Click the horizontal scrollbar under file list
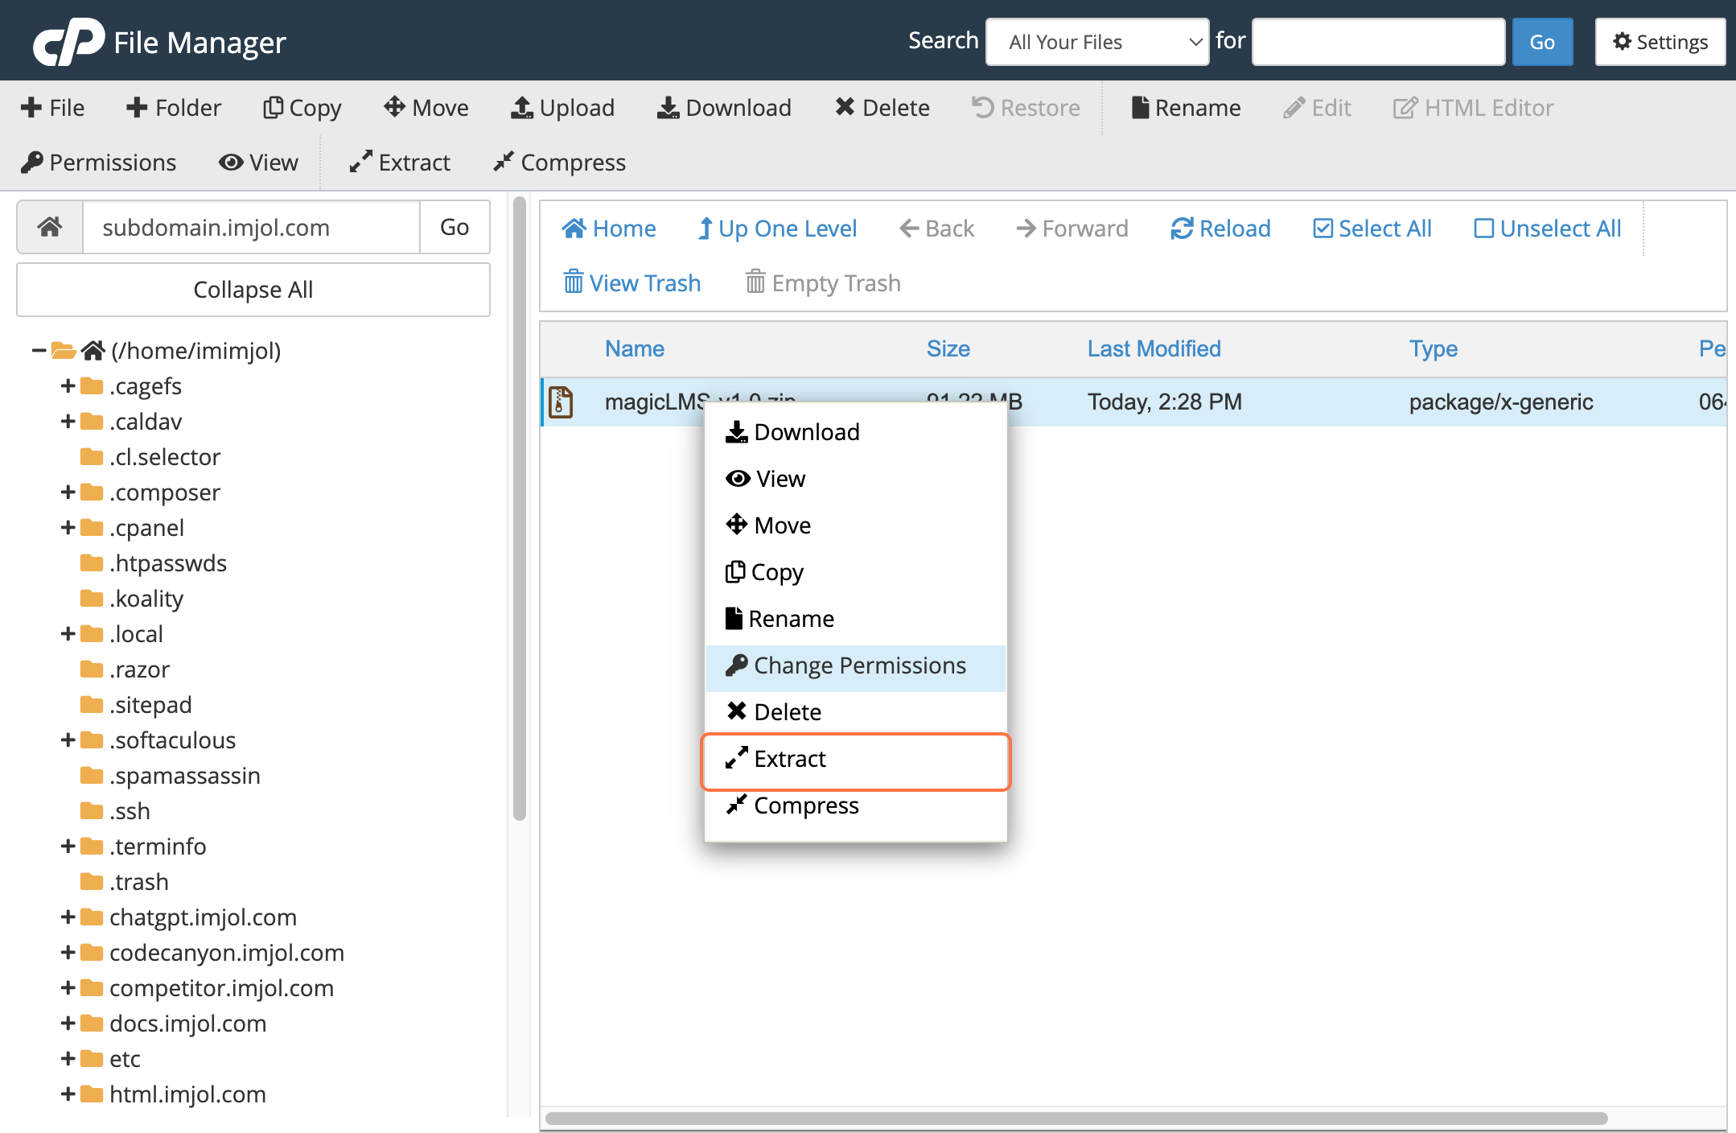Viewport: 1736px width, 1133px height. click(x=1076, y=1119)
